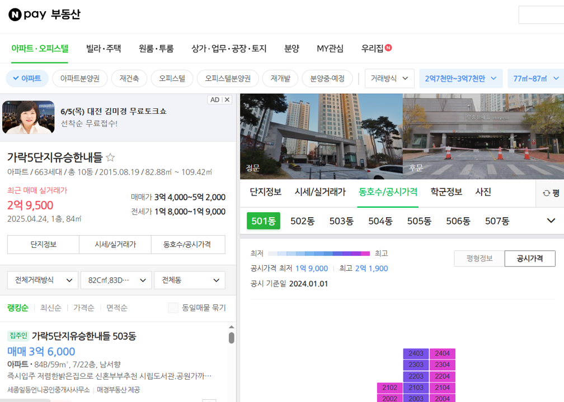Screen dimensions: 564x402
Task: Open the 거래방식 dropdown
Action: pyautogui.click(x=389, y=79)
